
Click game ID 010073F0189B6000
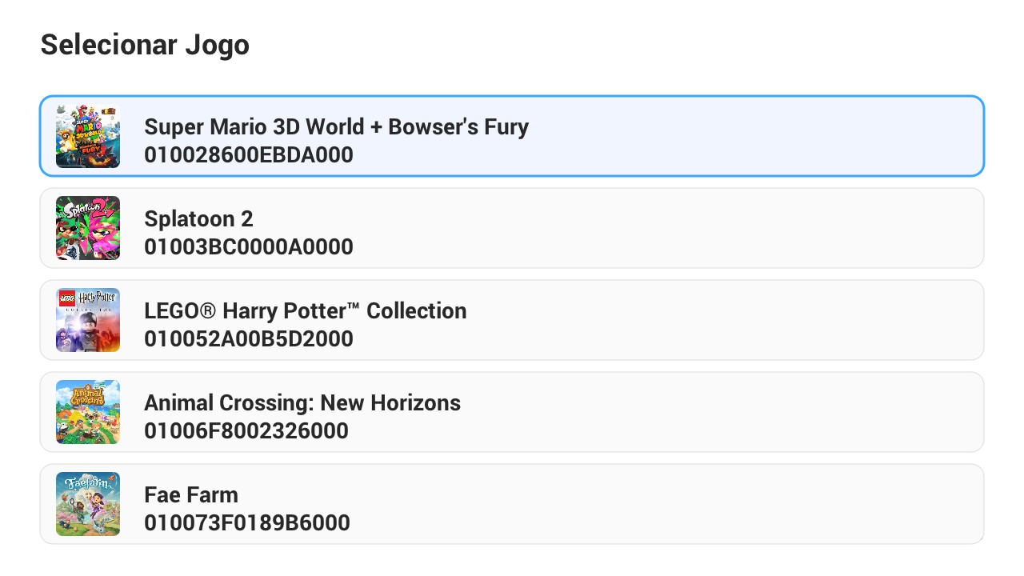pos(247,522)
